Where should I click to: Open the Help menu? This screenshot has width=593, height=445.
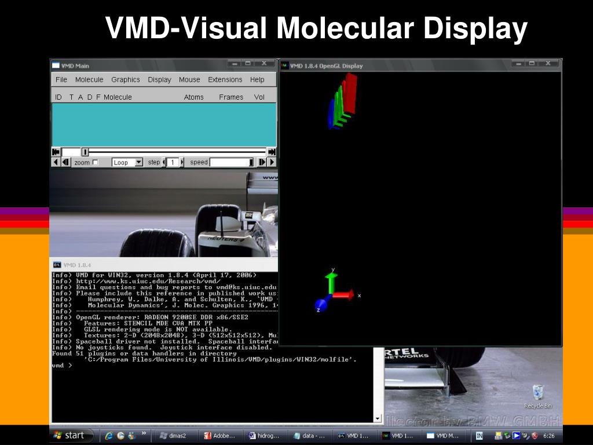[x=257, y=79]
